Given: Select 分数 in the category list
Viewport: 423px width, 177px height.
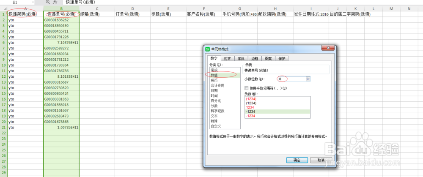Looking at the screenshot, I should (x=225, y=106).
